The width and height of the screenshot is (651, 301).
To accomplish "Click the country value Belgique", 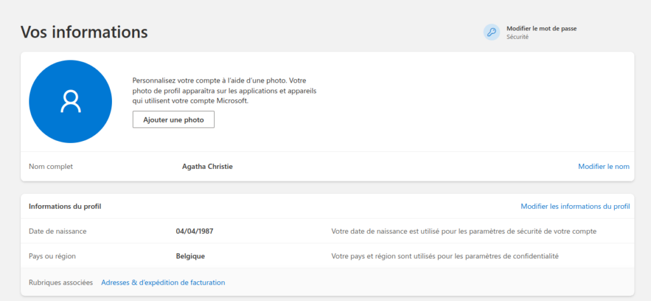I will point(191,256).
